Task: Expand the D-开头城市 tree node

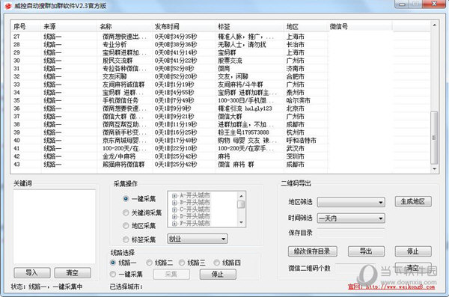Action: coord(174,216)
